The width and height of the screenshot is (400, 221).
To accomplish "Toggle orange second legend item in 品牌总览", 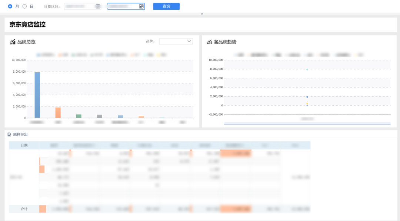I will 63,55.
